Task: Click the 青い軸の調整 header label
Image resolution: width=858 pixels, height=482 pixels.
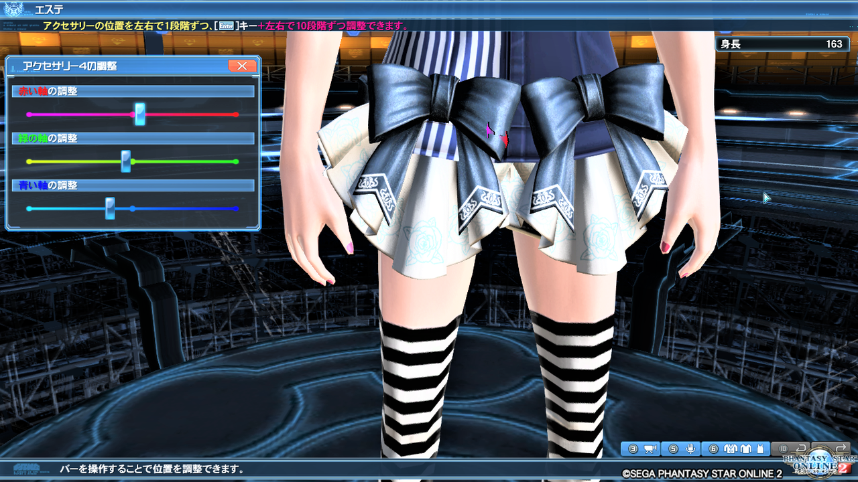Action: [48, 185]
